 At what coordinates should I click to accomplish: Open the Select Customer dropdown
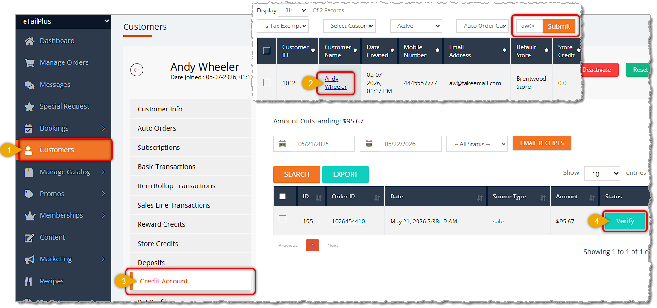tap(349, 26)
